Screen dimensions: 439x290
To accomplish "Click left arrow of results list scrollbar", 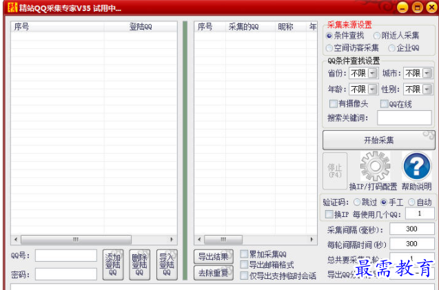I will pyautogui.click(x=199, y=240).
